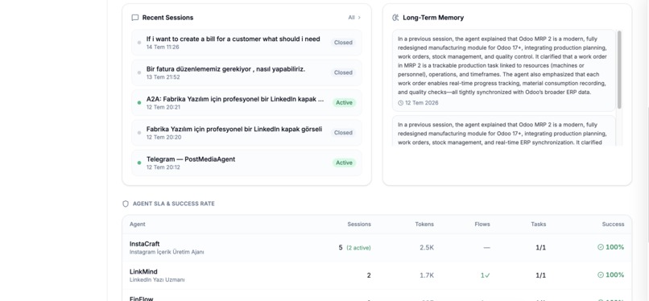Click the Flows column header
Image resolution: width=649 pixels, height=301 pixels.
pyautogui.click(x=482, y=225)
